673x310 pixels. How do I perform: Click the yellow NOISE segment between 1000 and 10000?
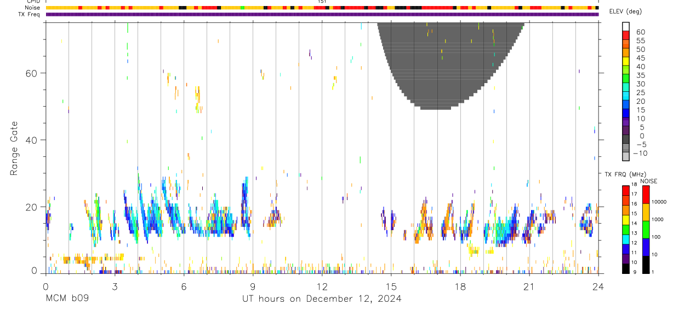pos(646,212)
